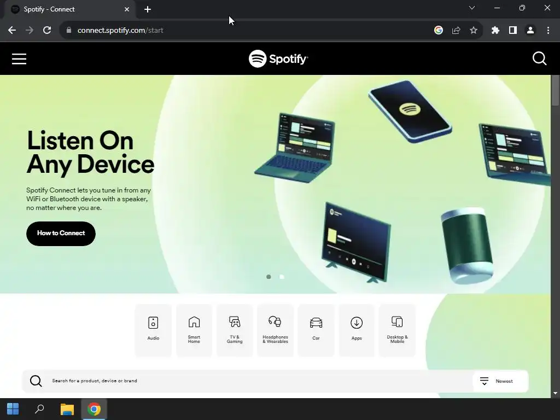560x420 pixels.
Task: Open the hamburger navigation menu
Action: [19, 59]
